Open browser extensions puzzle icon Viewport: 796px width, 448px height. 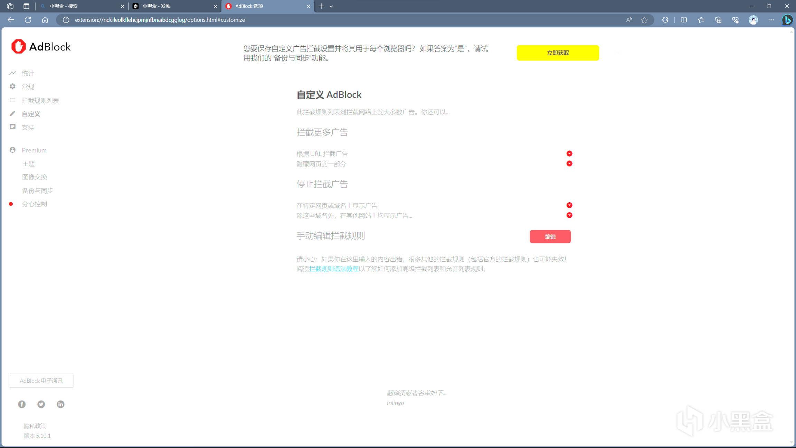(665, 20)
